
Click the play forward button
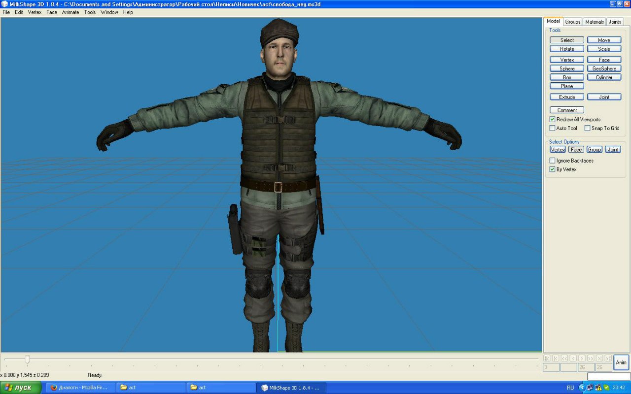[591, 358]
